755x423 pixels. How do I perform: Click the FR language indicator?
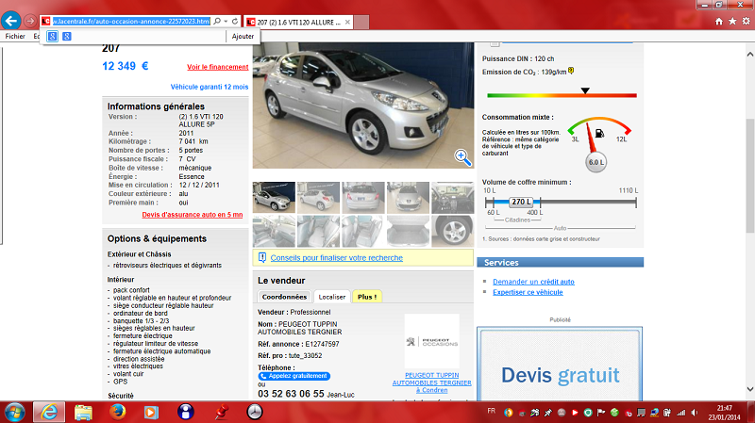[x=491, y=411]
